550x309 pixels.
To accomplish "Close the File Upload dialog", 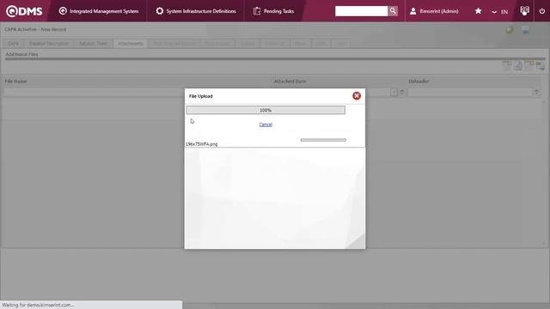I will (357, 95).
